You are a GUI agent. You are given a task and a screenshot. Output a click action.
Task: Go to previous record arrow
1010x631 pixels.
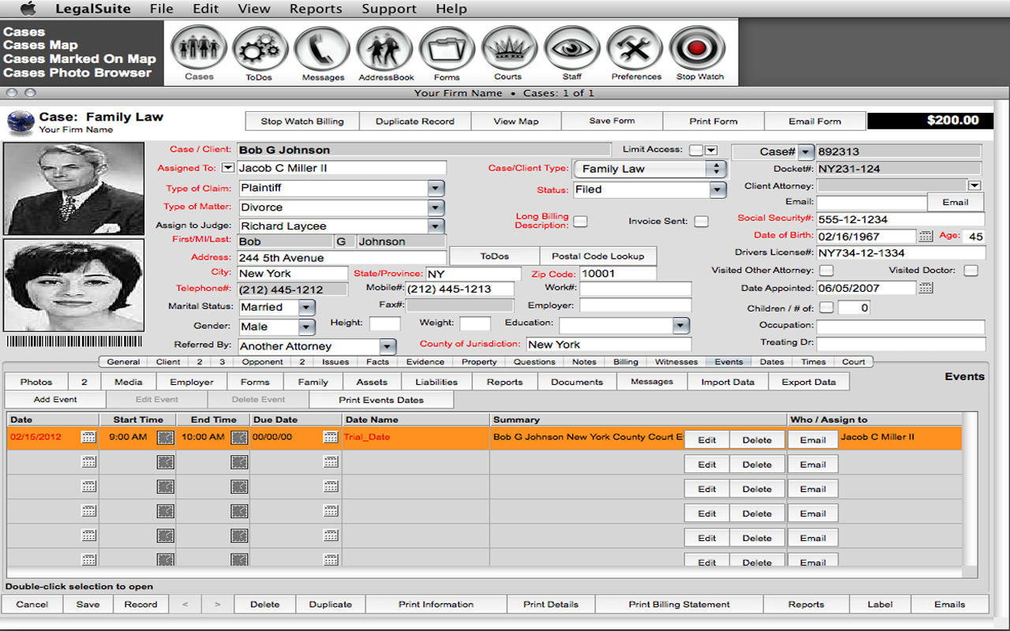pyautogui.click(x=185, y=604)
